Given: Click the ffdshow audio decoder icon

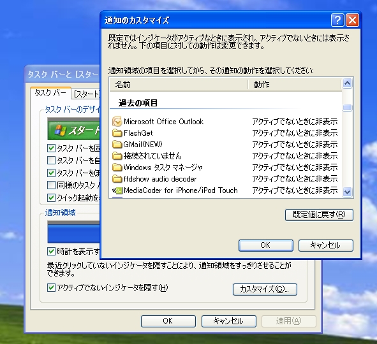Looking at the screenshot, I should (117, 179).
